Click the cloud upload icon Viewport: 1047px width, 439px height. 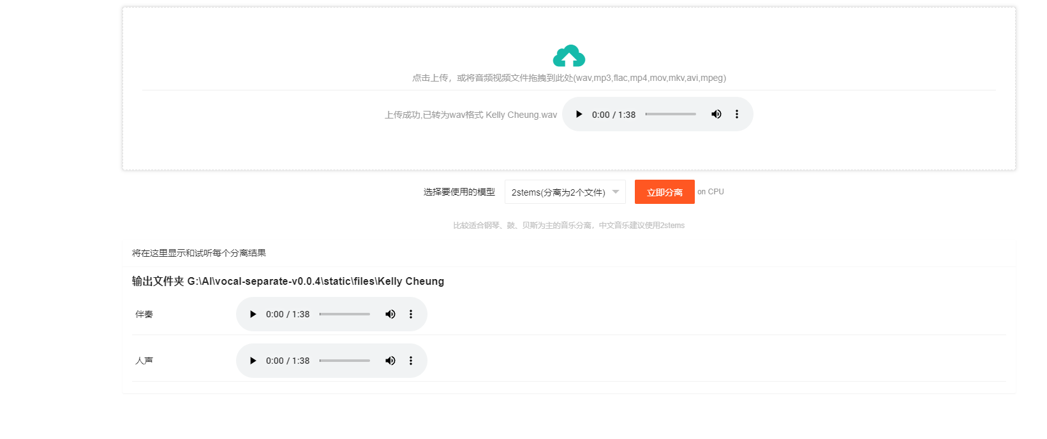coord(569,56)
